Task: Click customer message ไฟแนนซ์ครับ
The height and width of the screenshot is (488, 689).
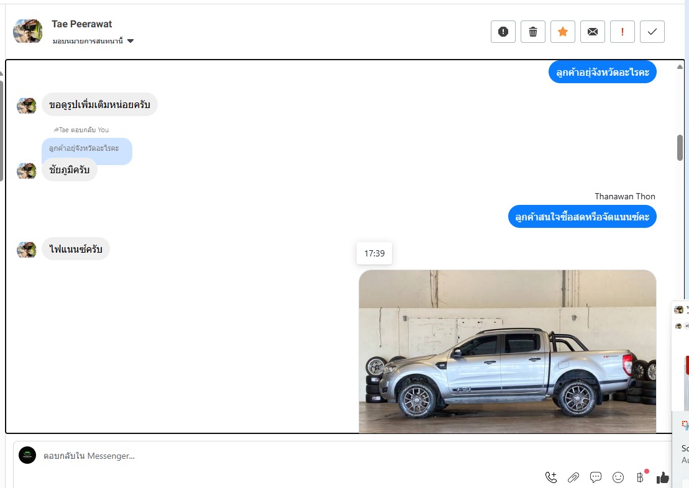Action: coord(76,249)
